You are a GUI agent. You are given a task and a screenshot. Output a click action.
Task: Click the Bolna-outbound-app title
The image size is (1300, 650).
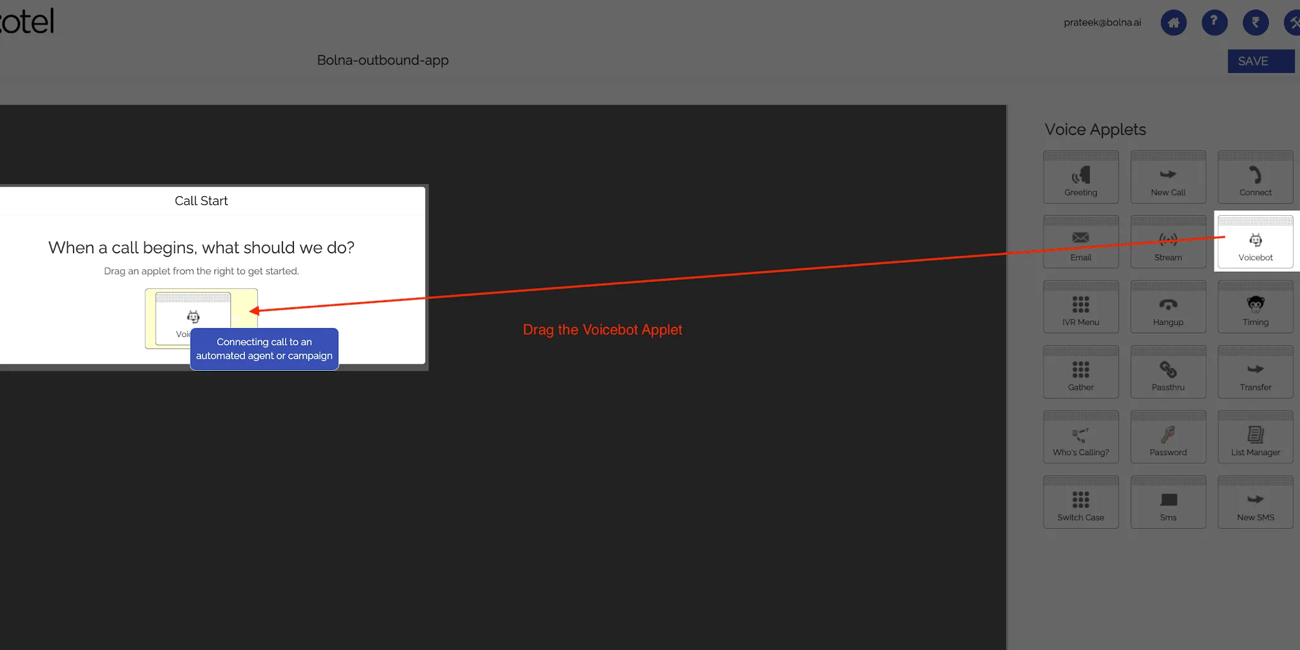pyautogui.click(x=383, y=60)
